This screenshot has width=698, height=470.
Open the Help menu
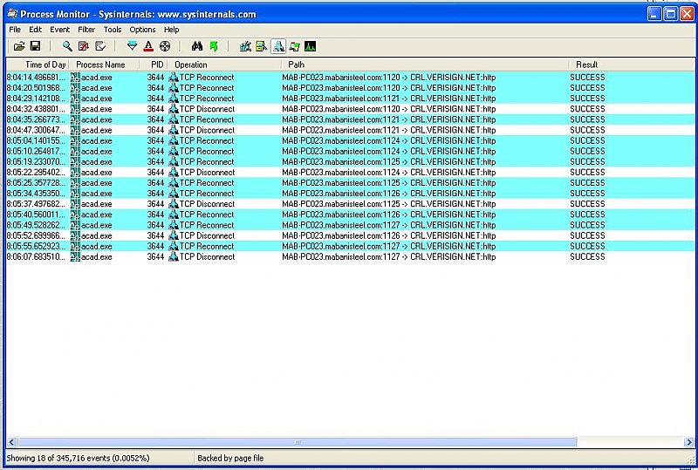click(171, 30)
